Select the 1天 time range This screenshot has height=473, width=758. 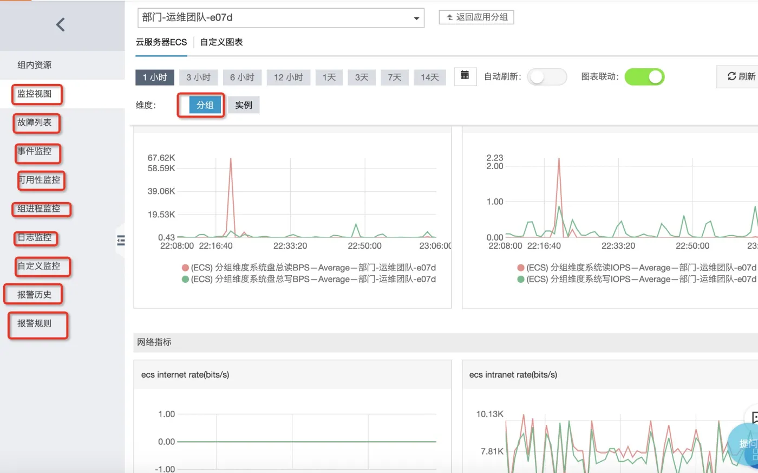329,77
